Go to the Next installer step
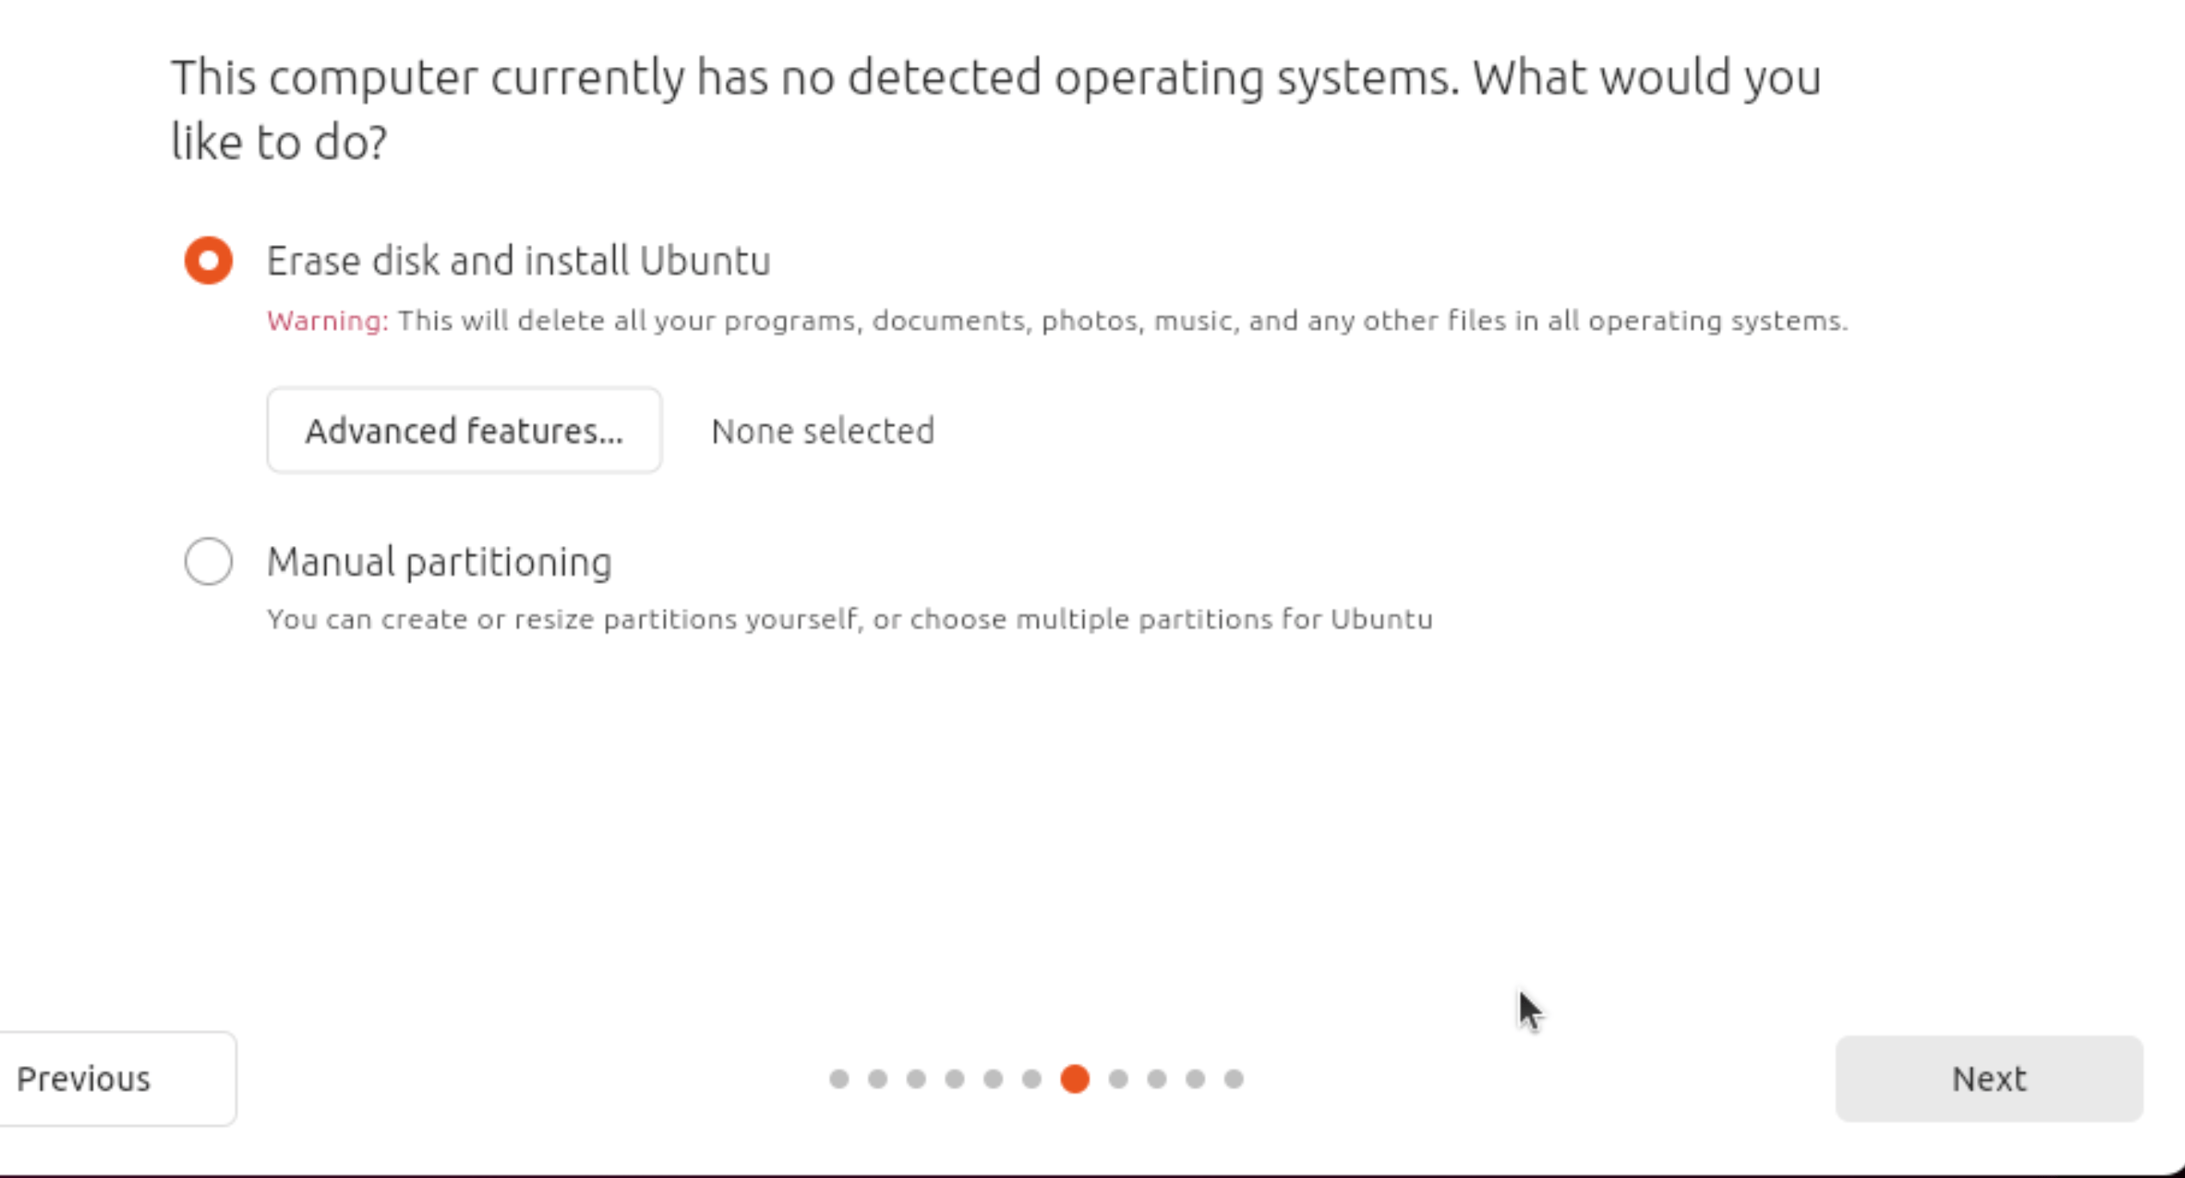 click(1989, 1078)
